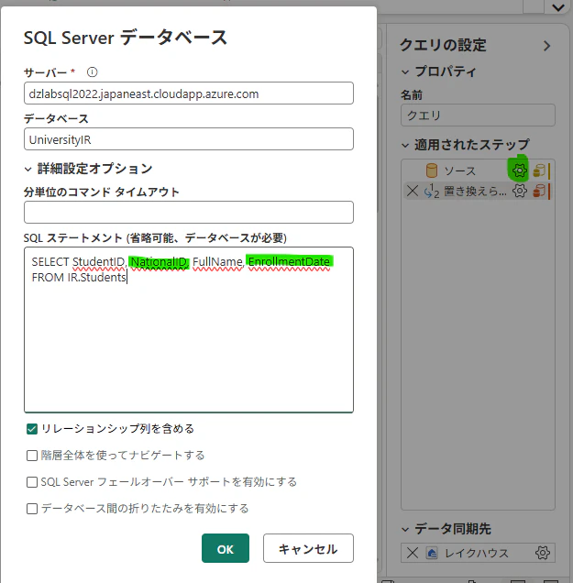Click inside the SQL ステートメント text area

pyautogui.click(x=189, y=330)
